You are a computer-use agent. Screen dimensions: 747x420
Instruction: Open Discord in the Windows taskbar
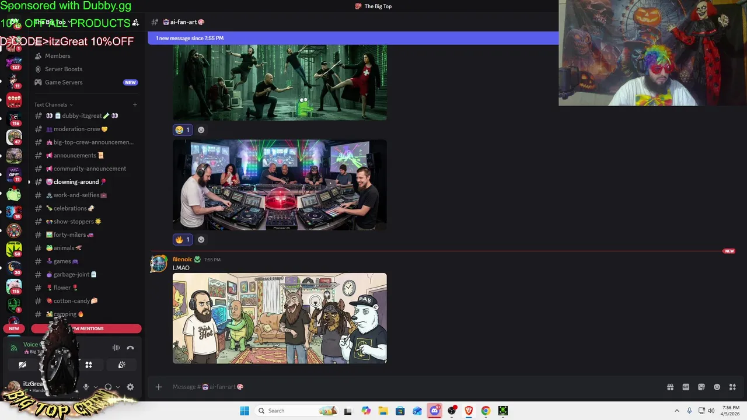tap(435, 411)
